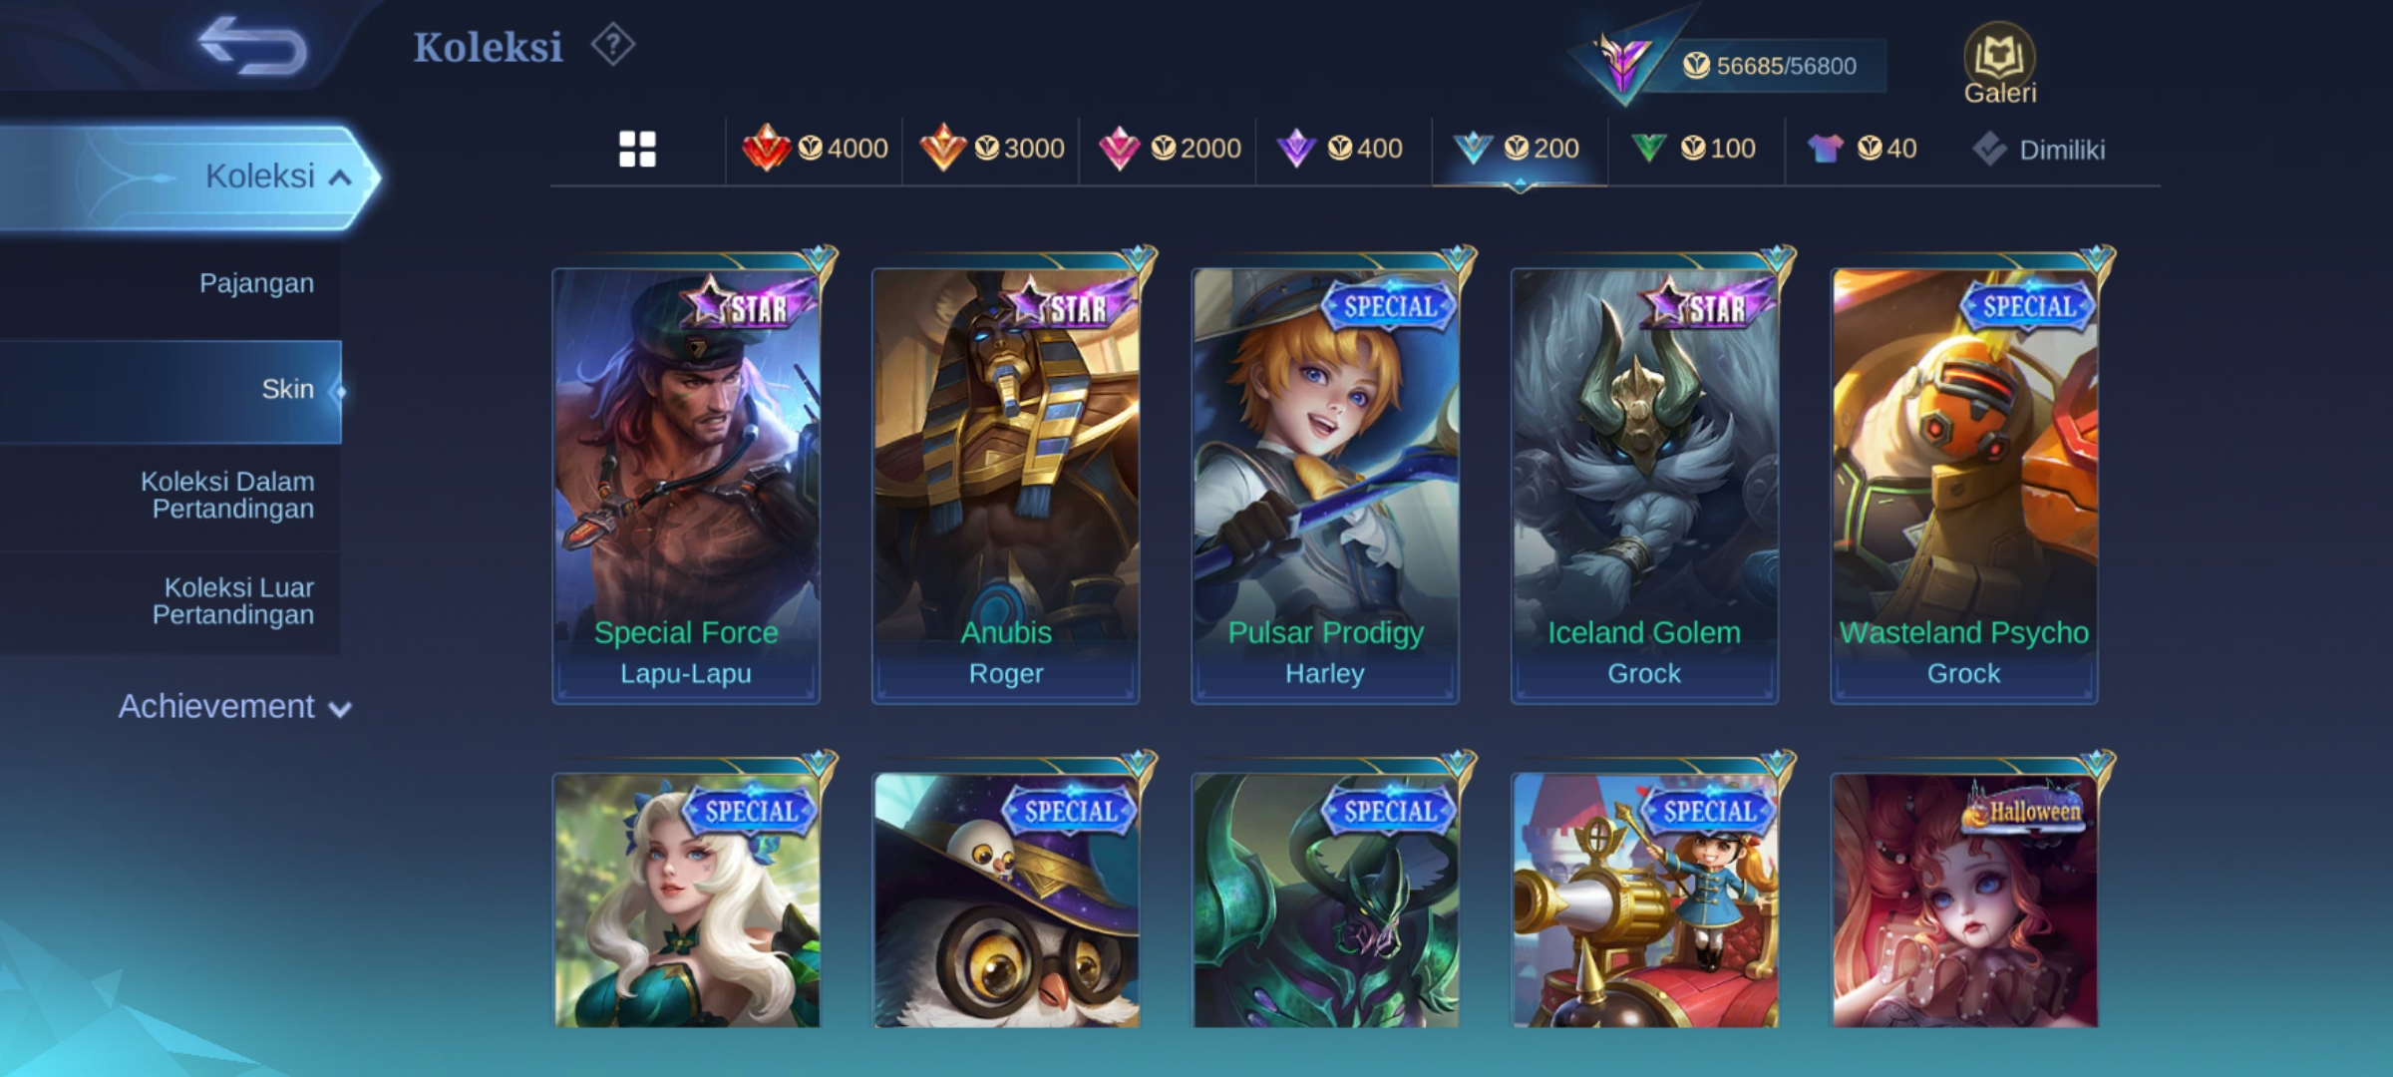Expand the Achievement sidebar section
This screenshot has height=1077, width=2393.
click(x=235, y=707)
